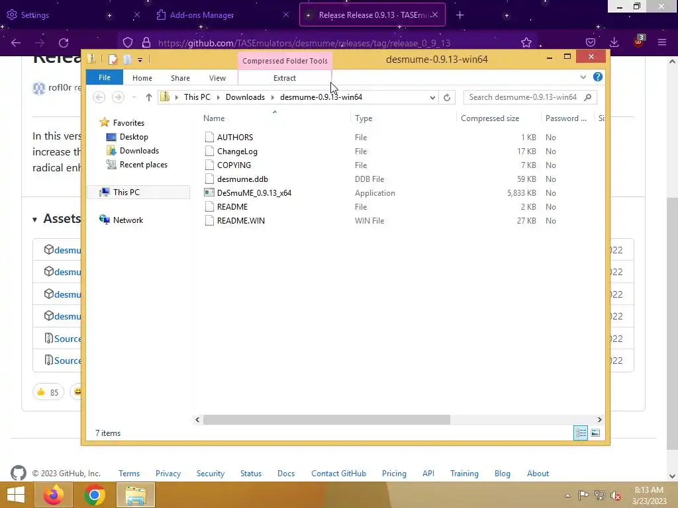Image resolution: width=678 pixels, height=508 pixels.
Task: Open the Home ribbon tab
Action: [142, 78]
